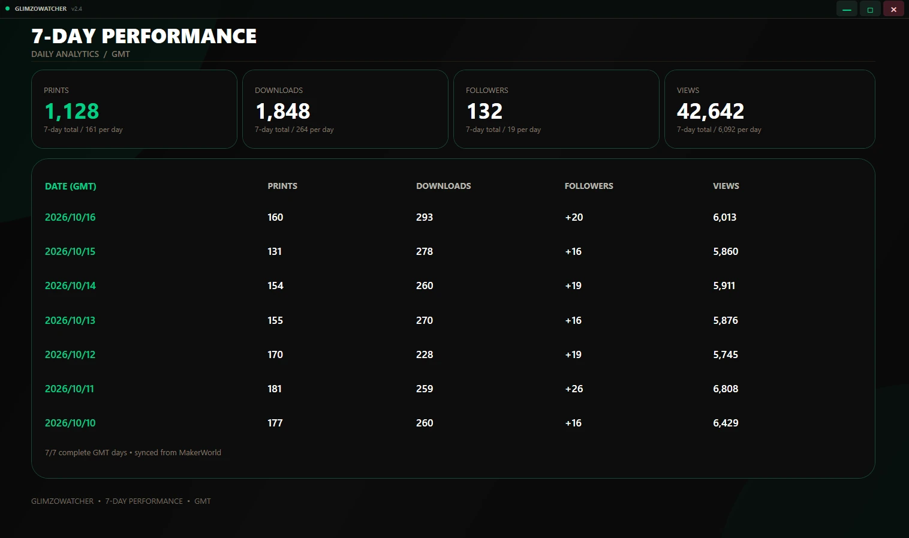909x538 pixels.
Task: Click the green status dot beside GLIMZOWATCHER
Action: (x=8, y=8)
